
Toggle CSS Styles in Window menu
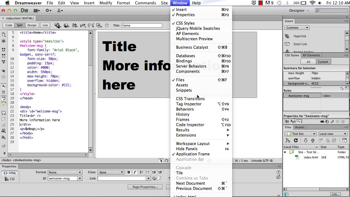tap(201, 23)
